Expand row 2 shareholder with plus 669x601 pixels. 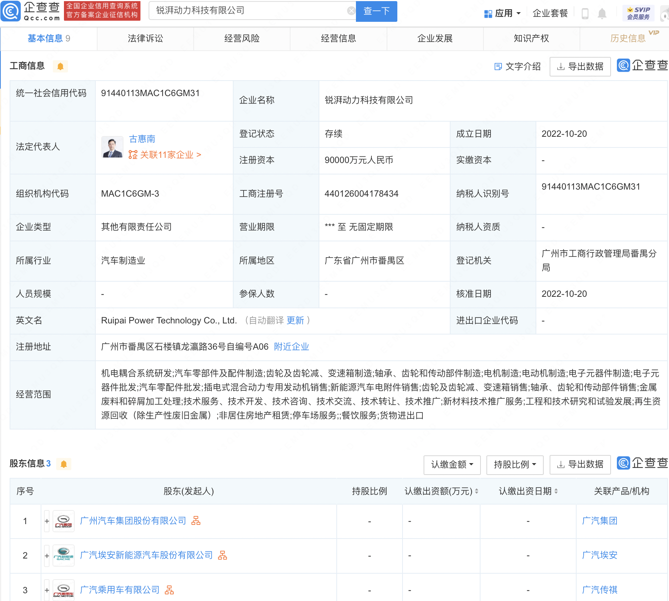point(47,556)
